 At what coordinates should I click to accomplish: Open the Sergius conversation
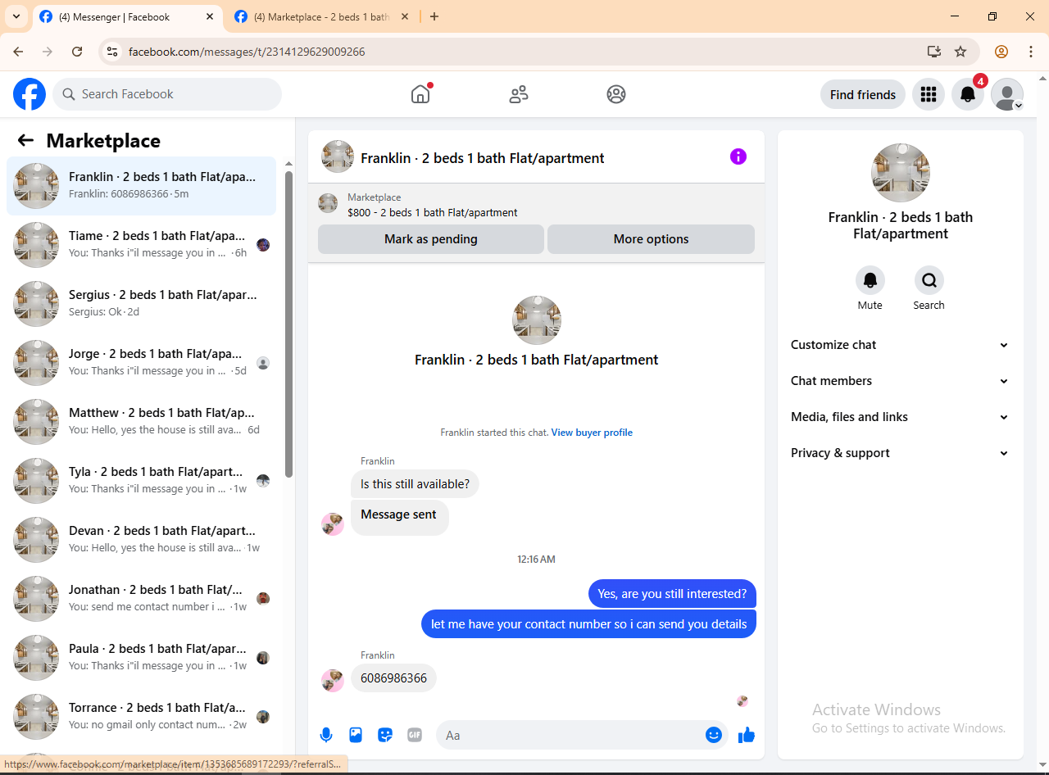click(142, 304)
